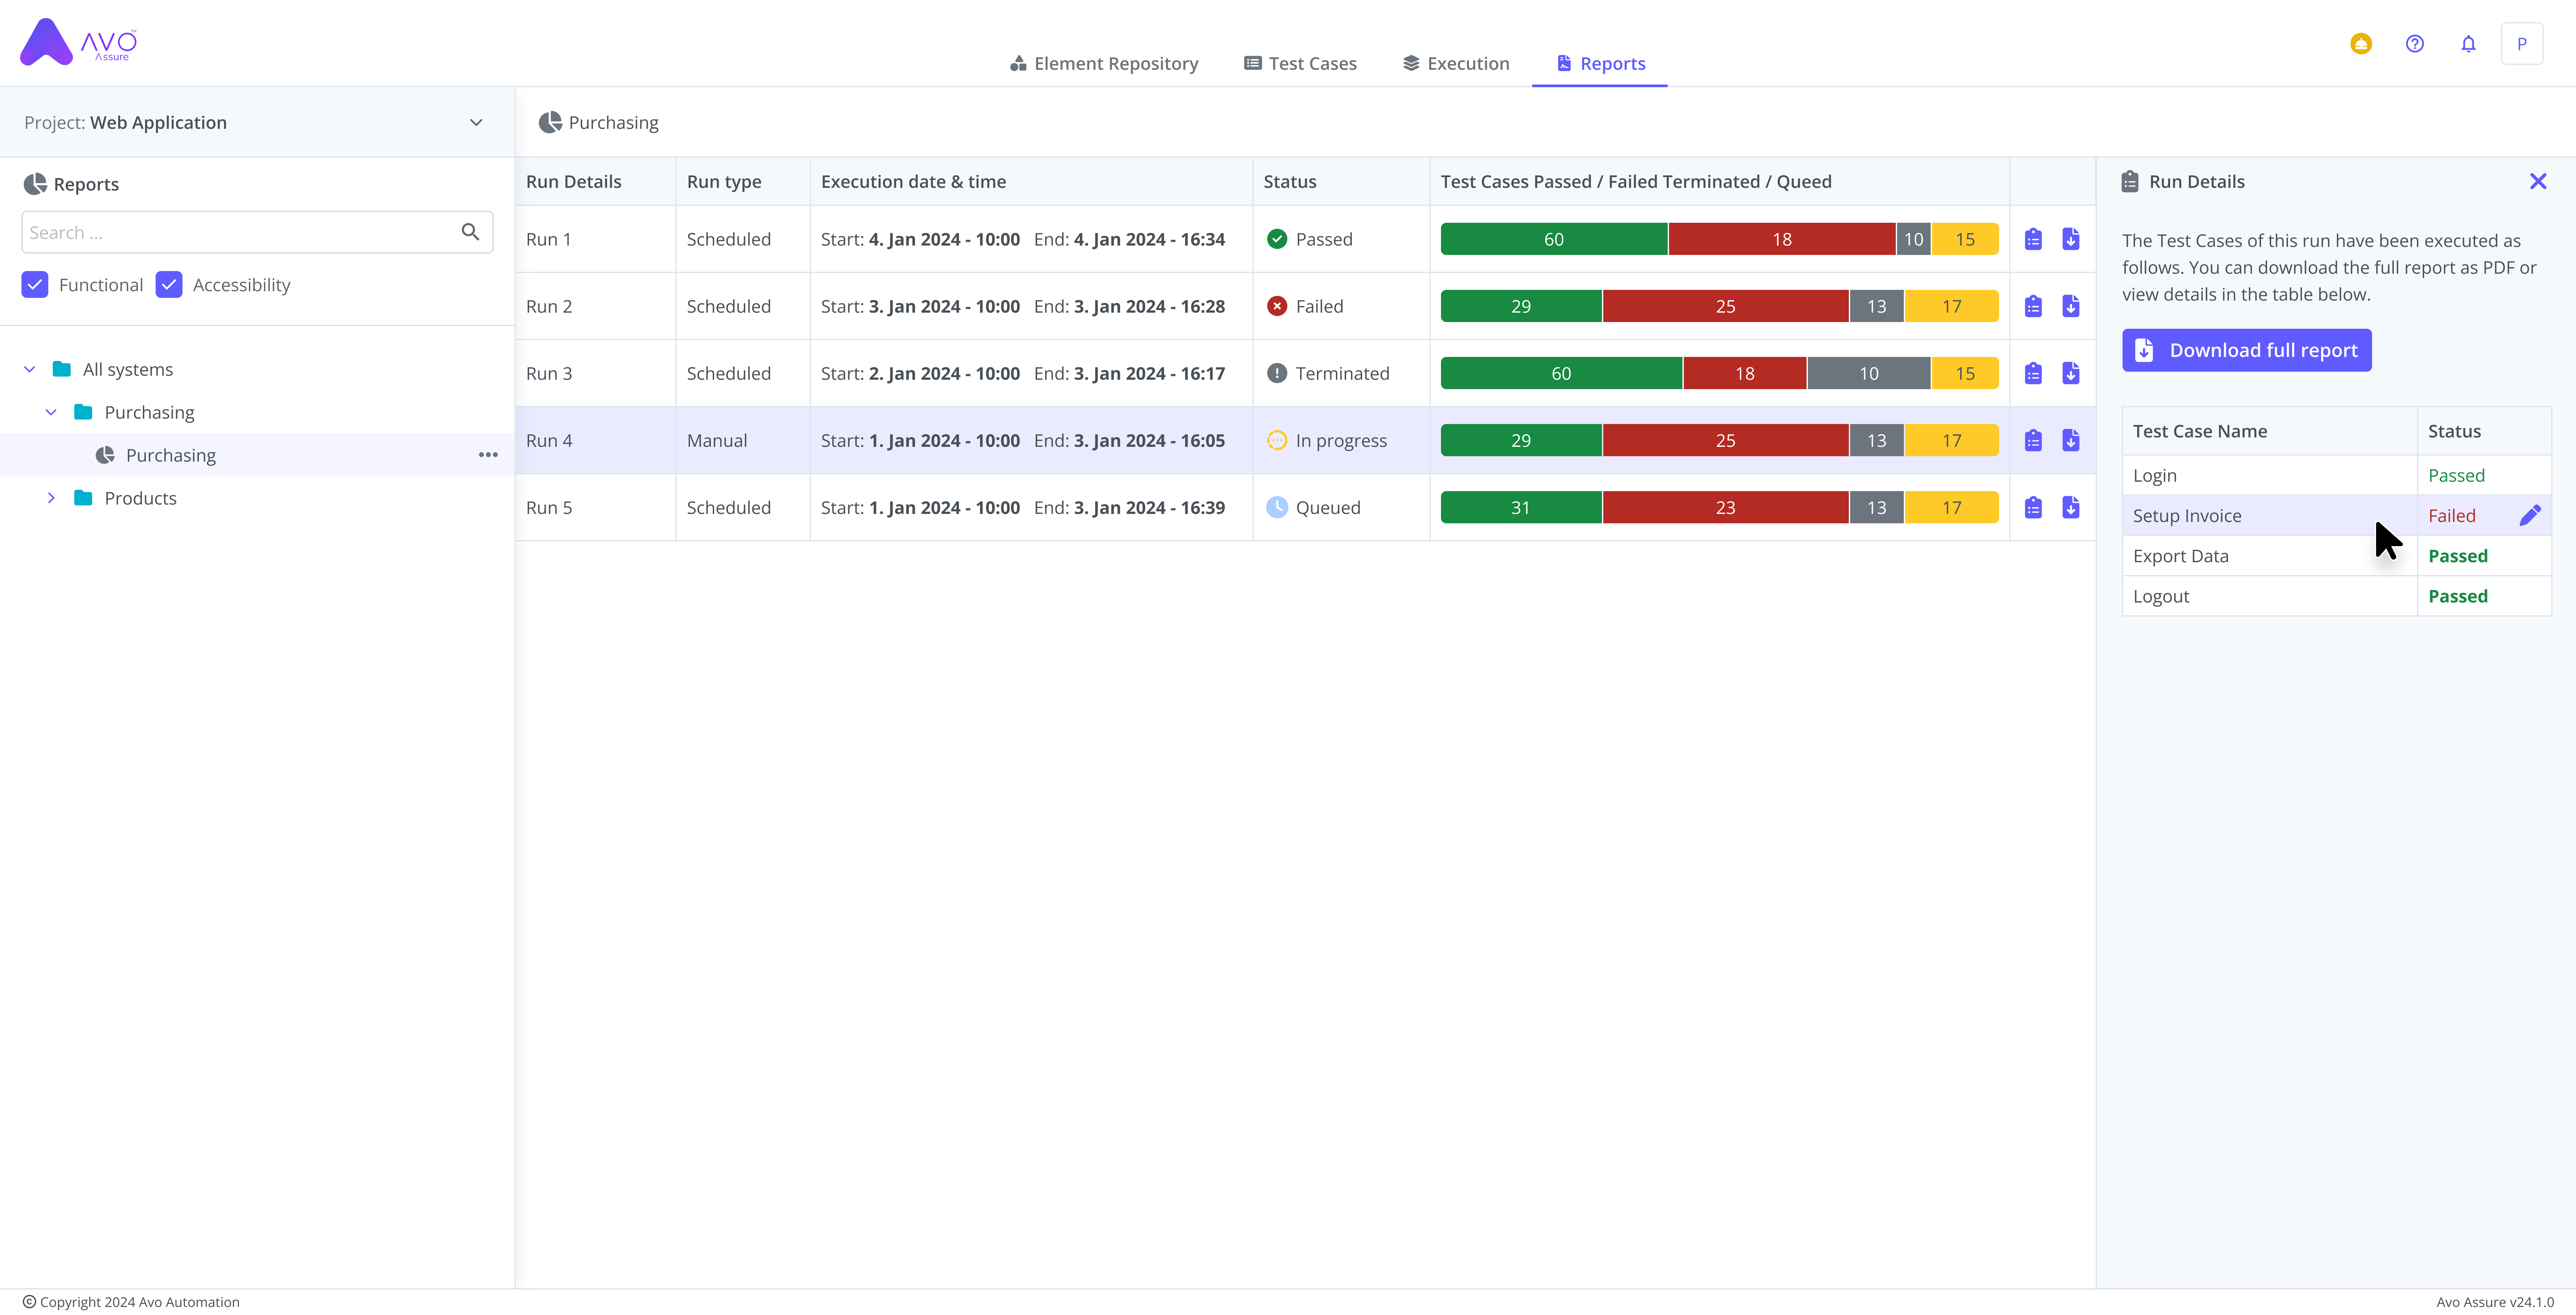Uncheck the Functional checkbox
Viewport: 2576px width, 1315px height.
35,285
